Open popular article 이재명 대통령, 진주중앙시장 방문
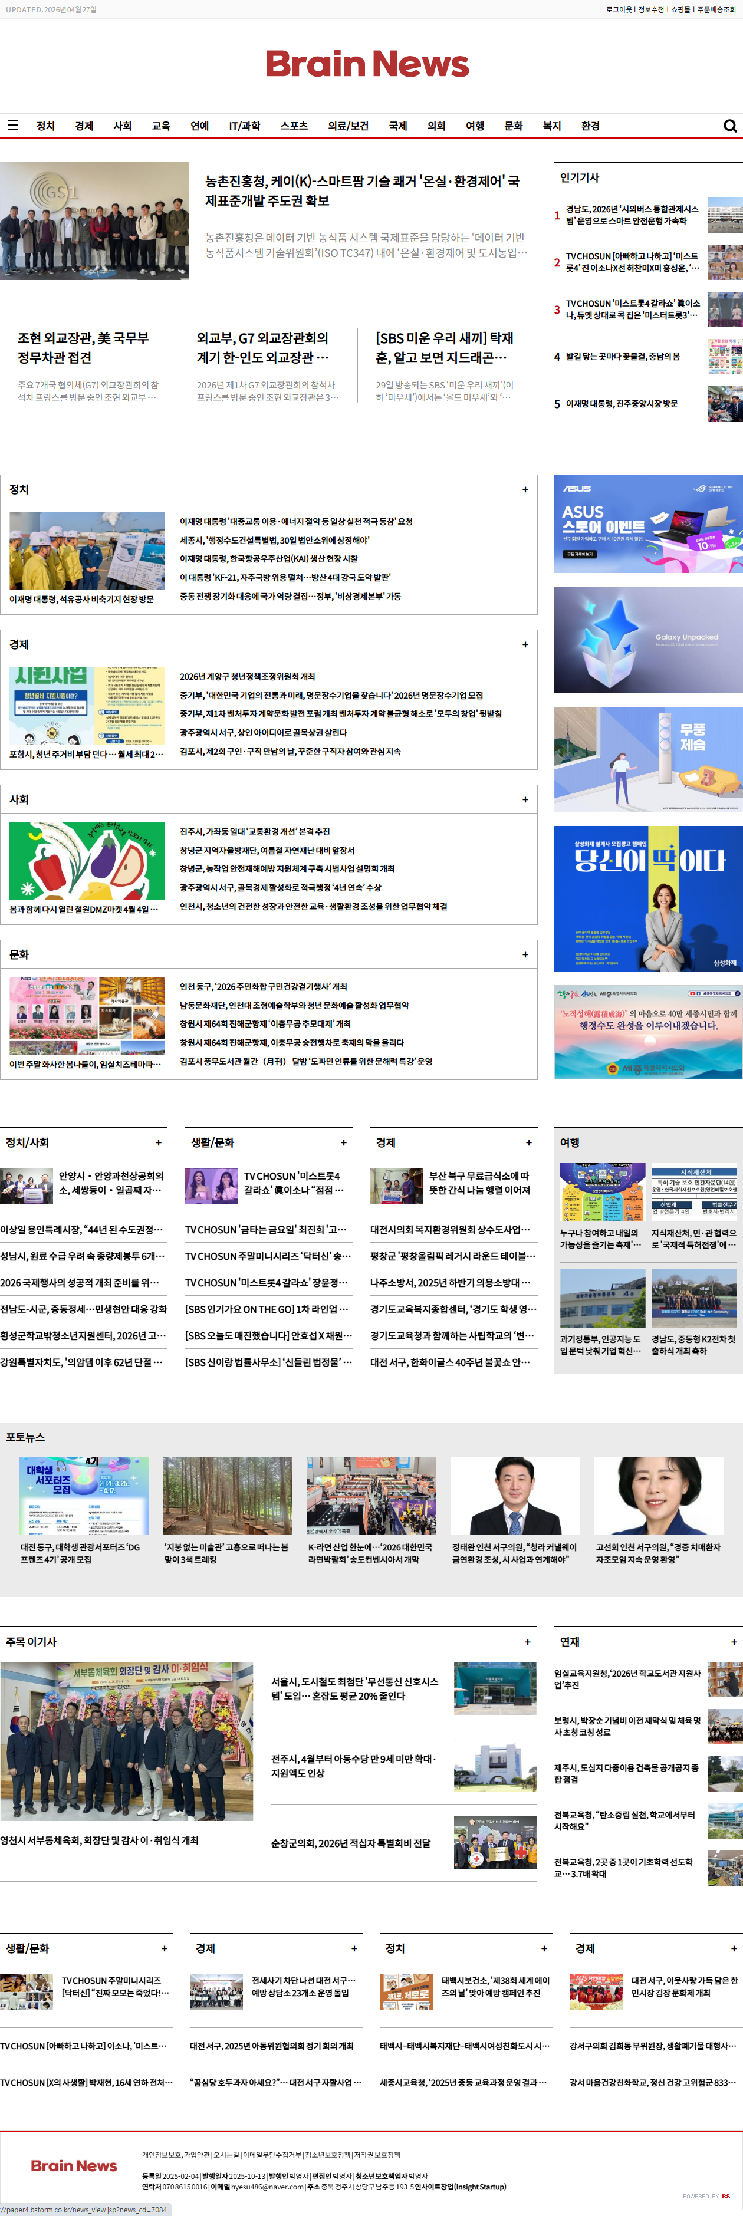The height and width of the screenshot is (2216, 743). 622,403
